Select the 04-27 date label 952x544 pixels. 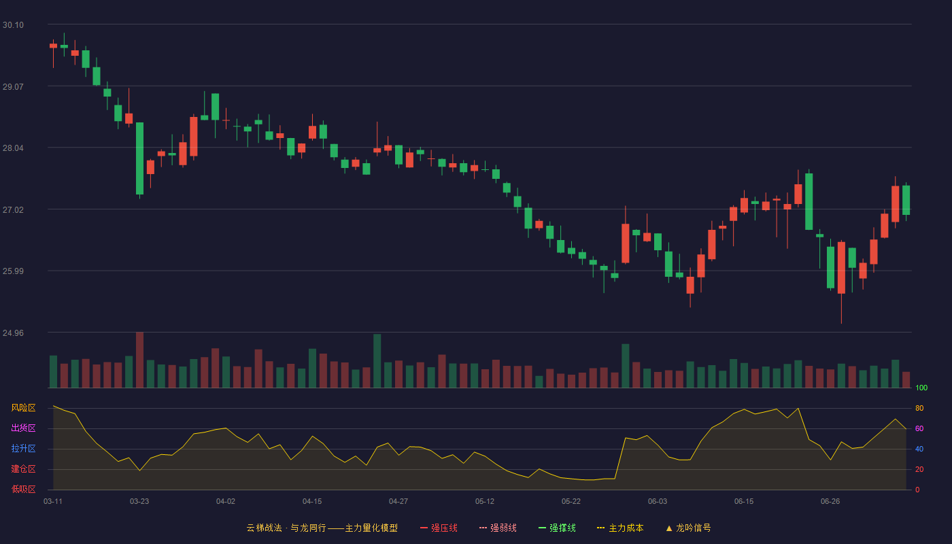pyautogui.click(x=398, y=501)
